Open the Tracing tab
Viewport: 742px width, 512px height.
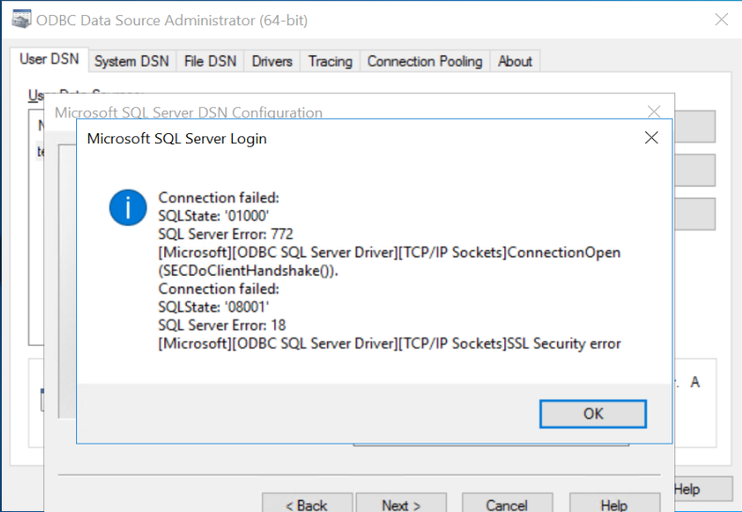331,61
